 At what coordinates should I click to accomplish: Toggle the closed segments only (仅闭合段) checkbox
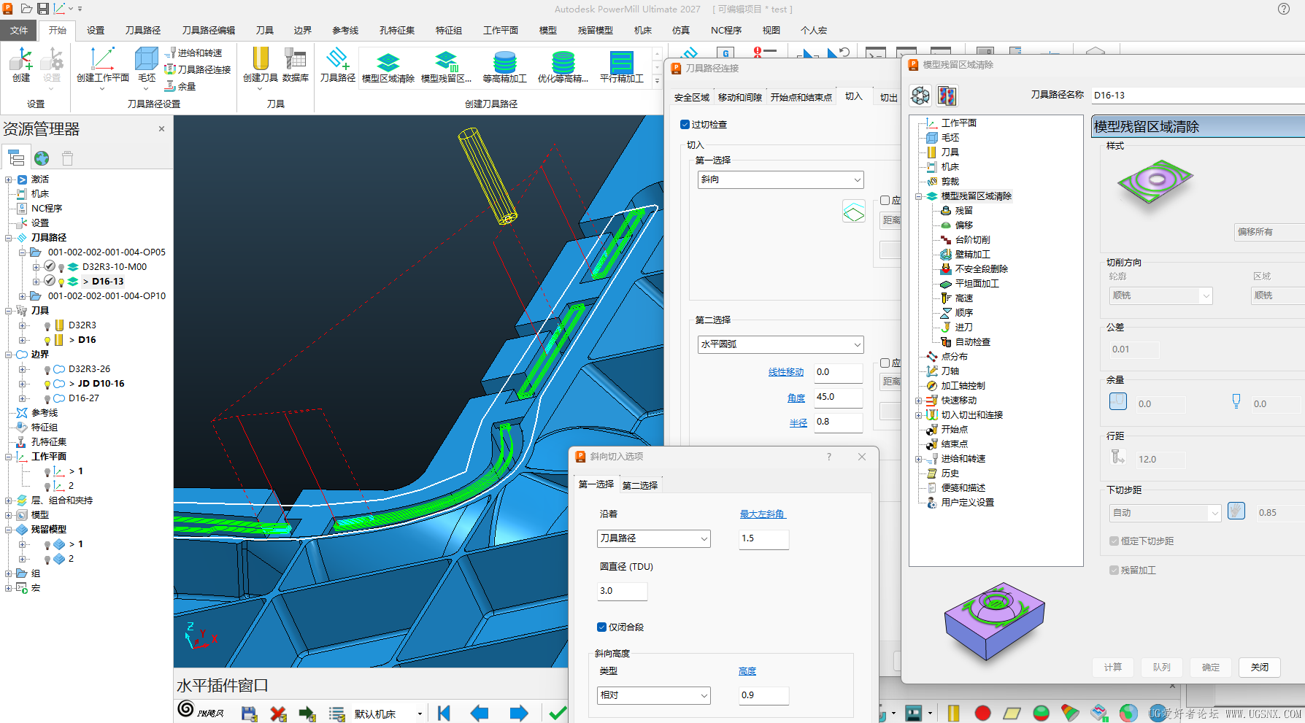tap(601, 627)
